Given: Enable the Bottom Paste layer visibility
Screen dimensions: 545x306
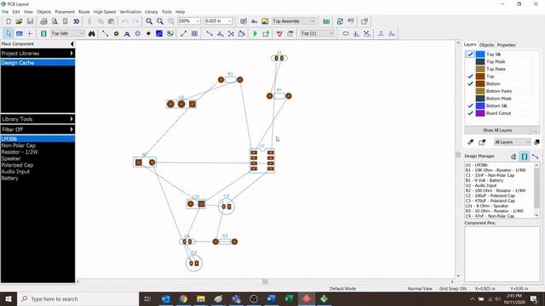Looking at the screenshot, I should click(470, 91).
